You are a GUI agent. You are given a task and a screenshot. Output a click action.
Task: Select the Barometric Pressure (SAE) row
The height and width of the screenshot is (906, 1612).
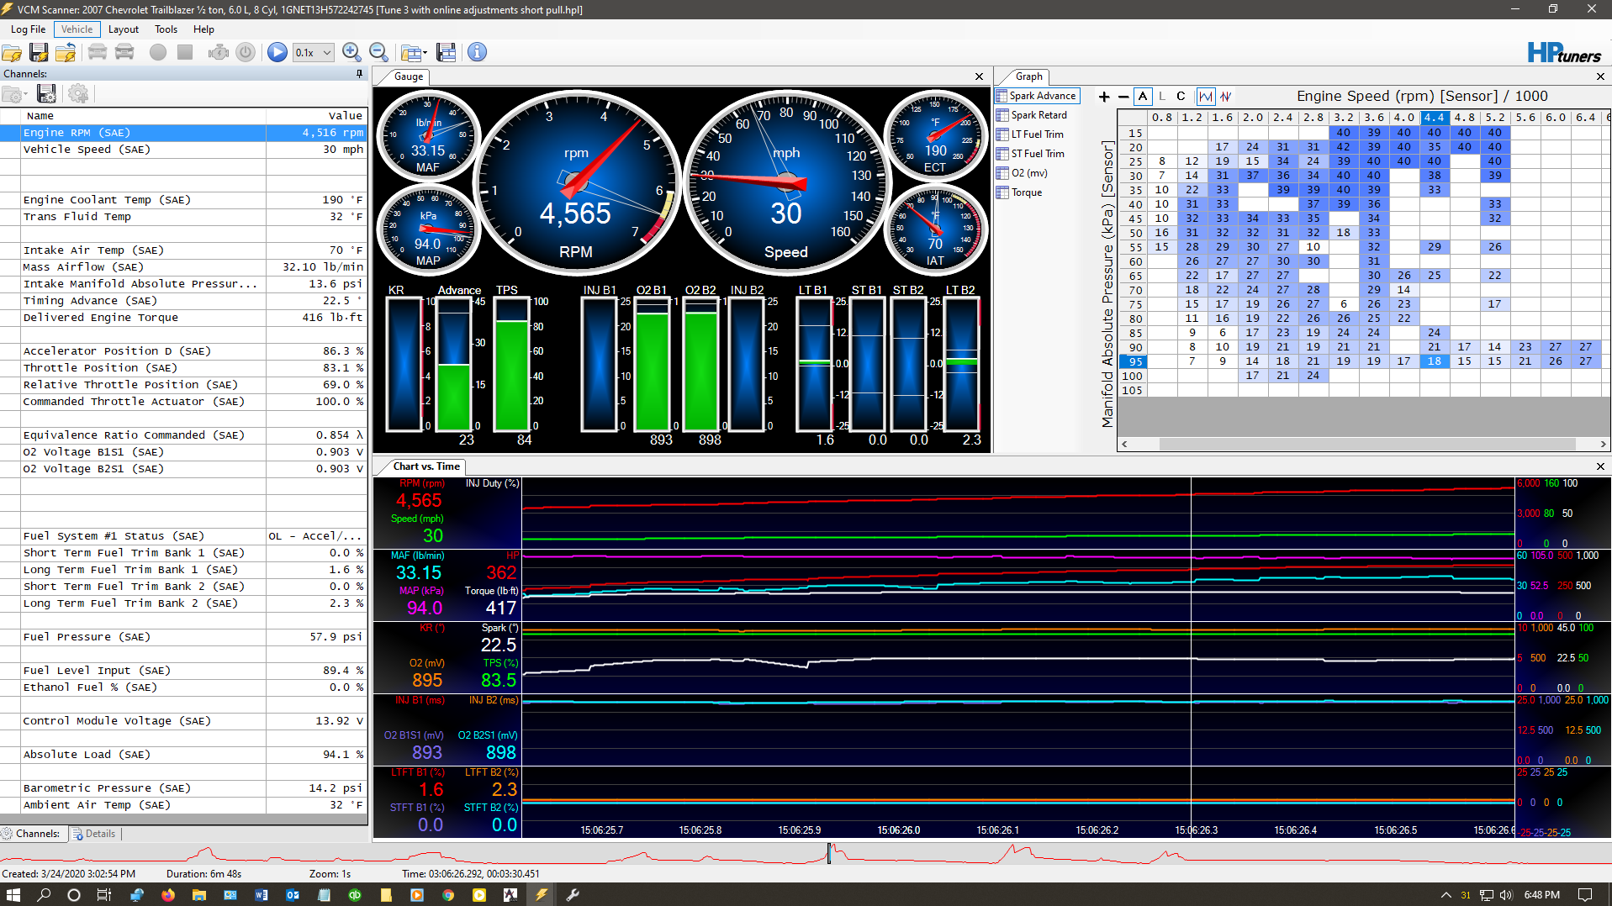(183, 788)
